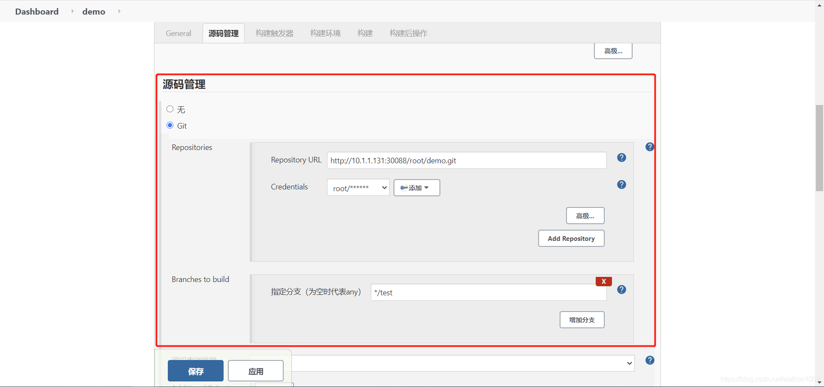The width and height of the screenshot is (824, 387).
Task: Expand the repository browser dropdown at bottom
Action: [463, 363]
